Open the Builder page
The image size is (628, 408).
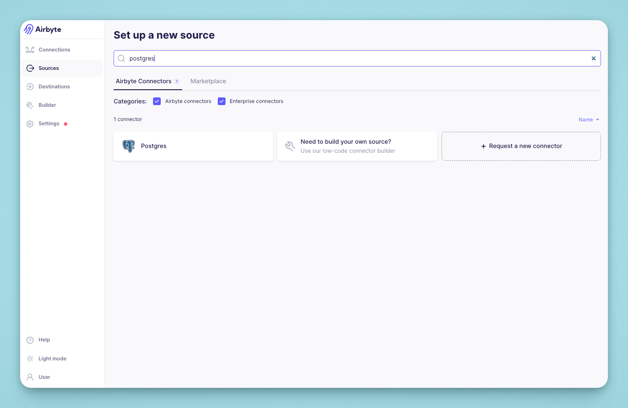pyautogui.click(x=62, y=105)
